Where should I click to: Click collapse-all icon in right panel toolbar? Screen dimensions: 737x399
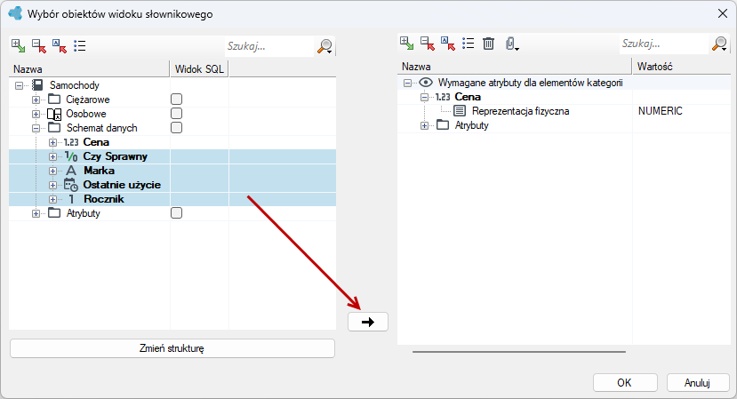[x=428, y=44]
